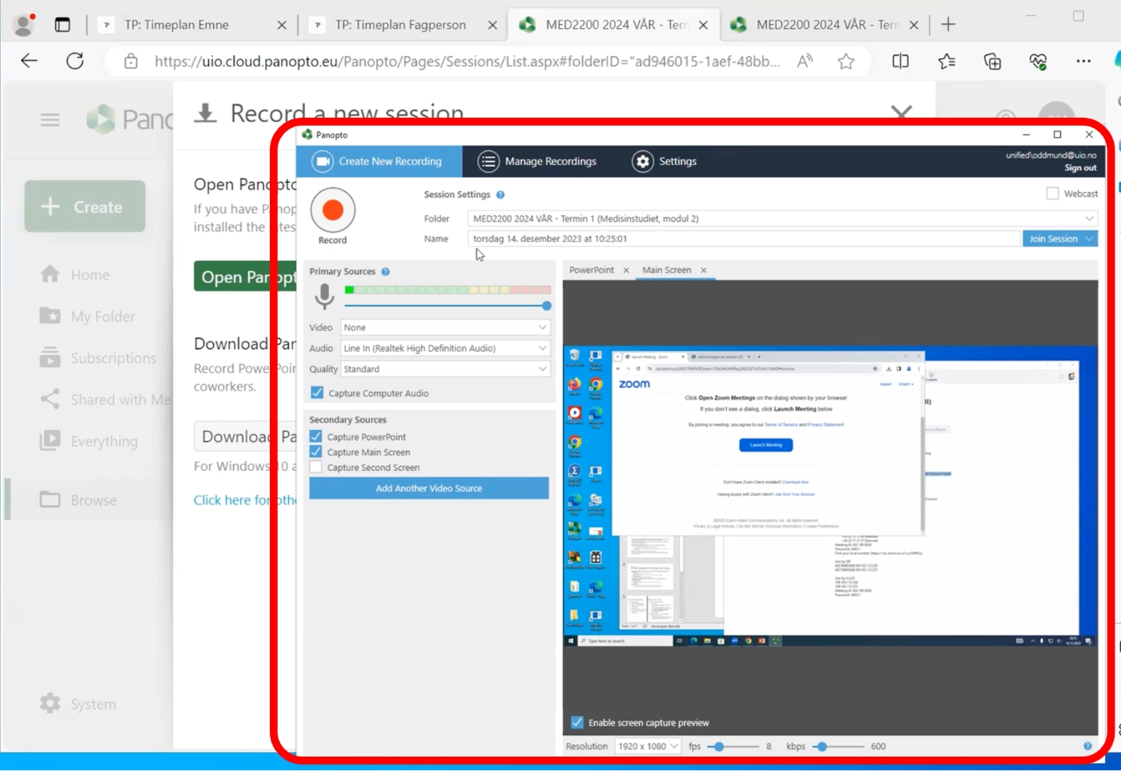The image size is (1121, 783).
Task: Open Everything in Panopto sidebar
Action: pos(89,441)
